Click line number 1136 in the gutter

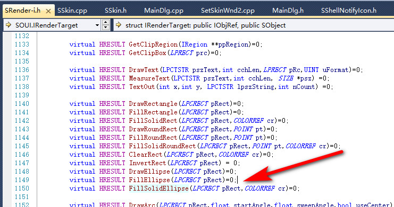(x=22, y=70)
